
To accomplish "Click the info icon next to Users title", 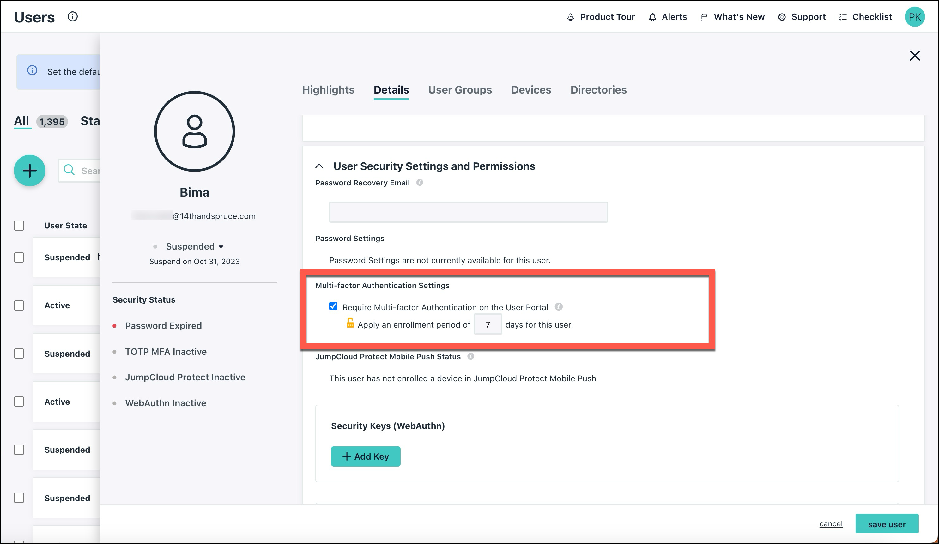I will pyautogui.click(x=73, y=17).
